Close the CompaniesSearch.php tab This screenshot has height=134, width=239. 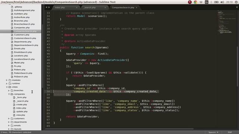click(x=137, y=7)
